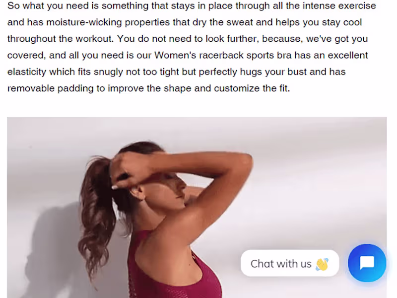Click the speech bubble glyph inside blue circle
The height and width of the screenshot is (298, 397).
(367, 263)
